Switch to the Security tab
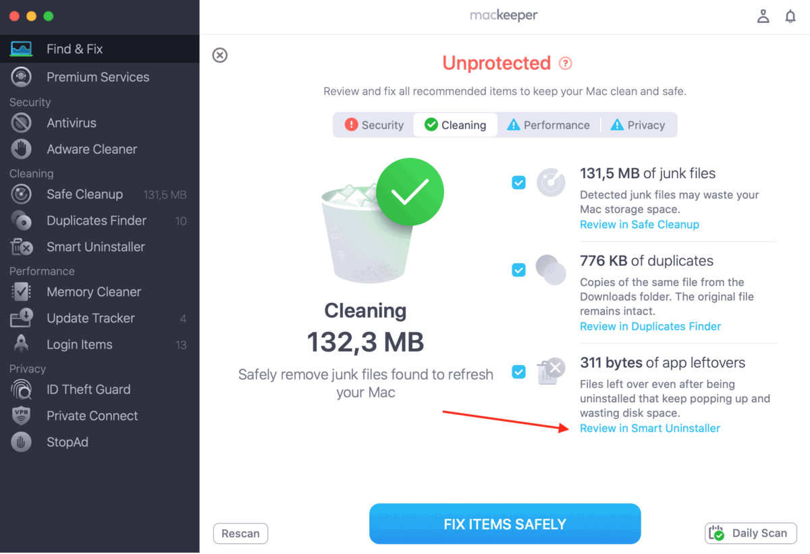The image size is (810, 554). 374,125
